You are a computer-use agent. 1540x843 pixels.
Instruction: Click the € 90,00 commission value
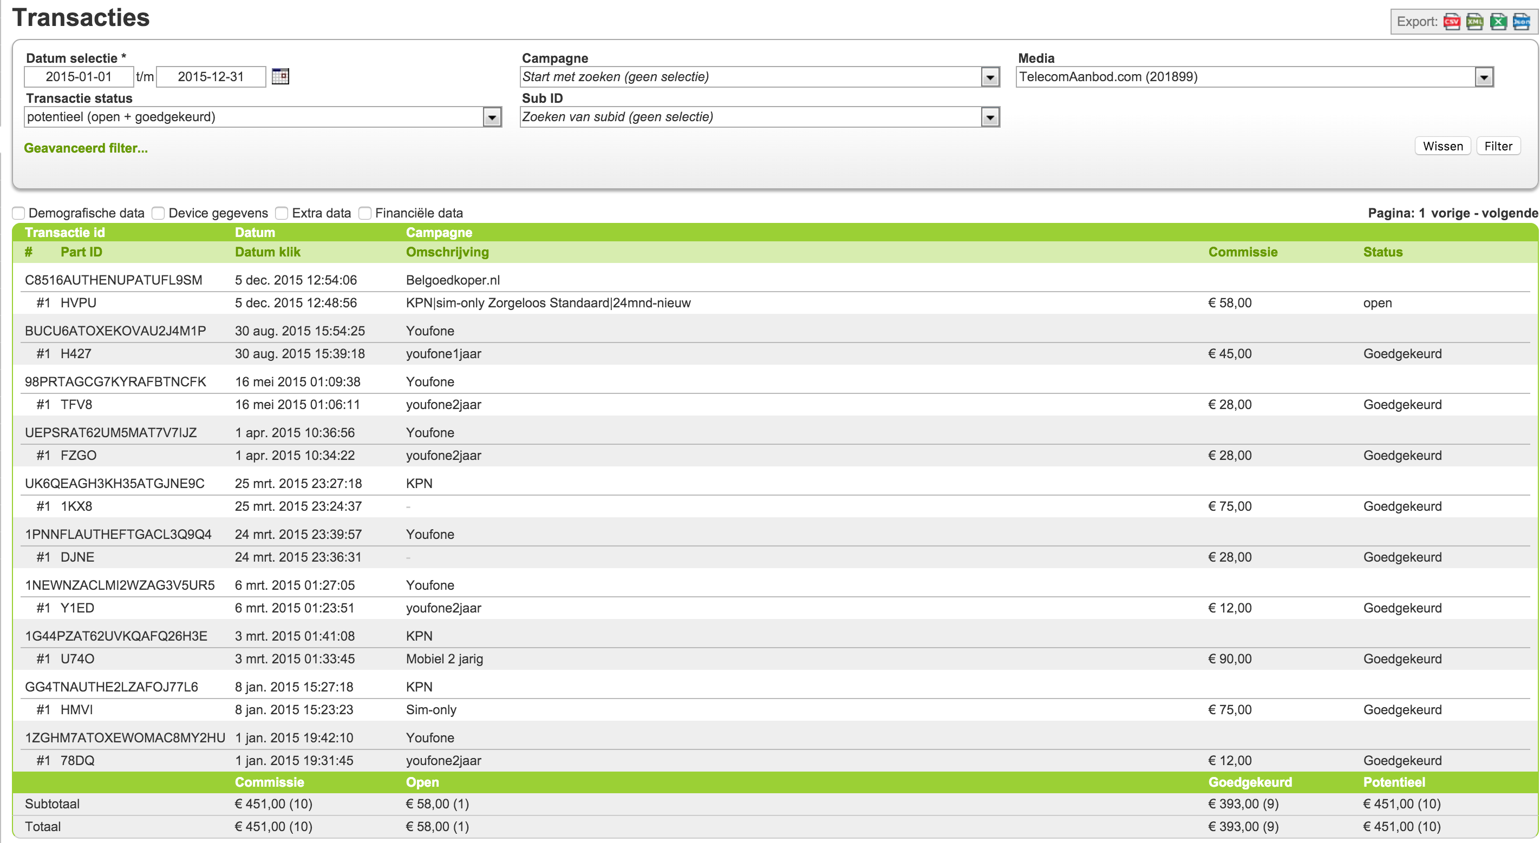tap(1230, 658)
